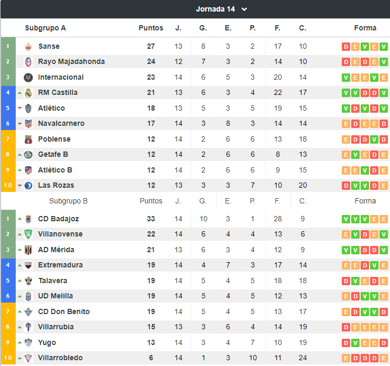
Task: Open the CD Badajoz team link
Action: click(59, 219)
